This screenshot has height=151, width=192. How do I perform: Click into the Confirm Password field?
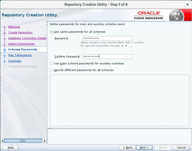point(108,57)
